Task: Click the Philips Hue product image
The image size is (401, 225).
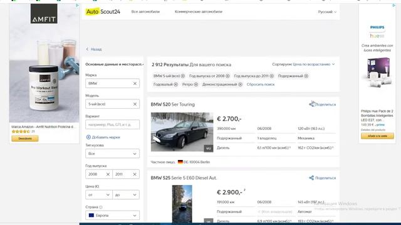Action: [377, 72]
